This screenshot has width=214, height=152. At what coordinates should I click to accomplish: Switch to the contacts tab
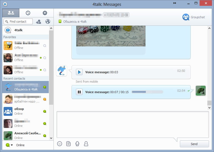(x=11, y=13)
